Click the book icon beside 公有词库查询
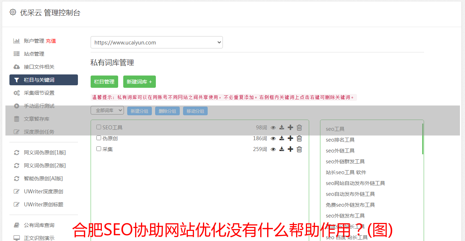 pyautogui.click(x=16, y=225)
